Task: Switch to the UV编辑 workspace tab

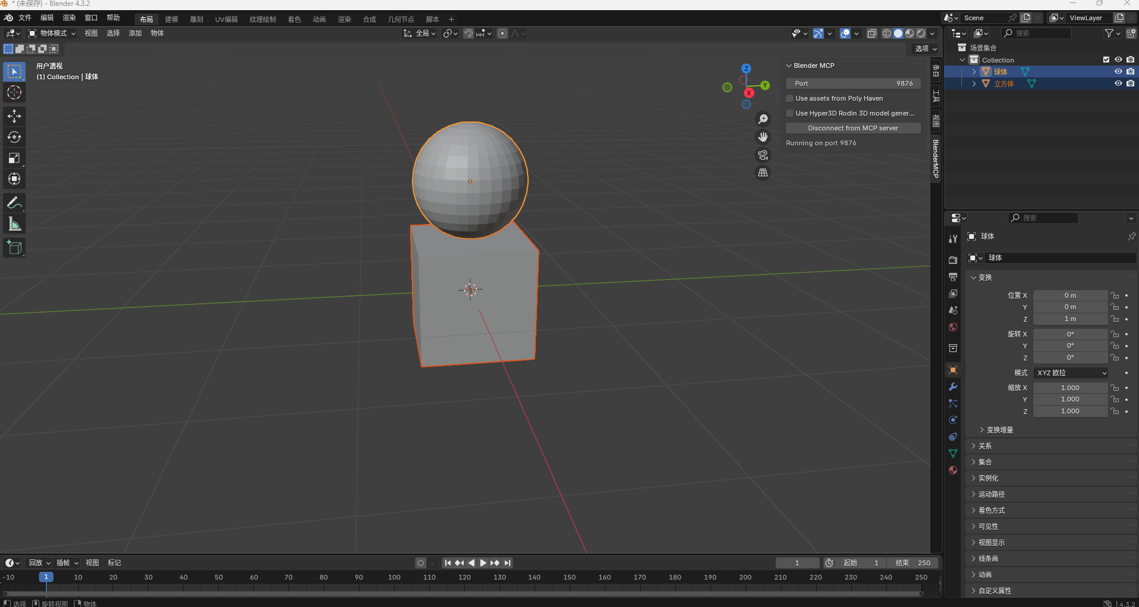Action: [x=225, y=19]
